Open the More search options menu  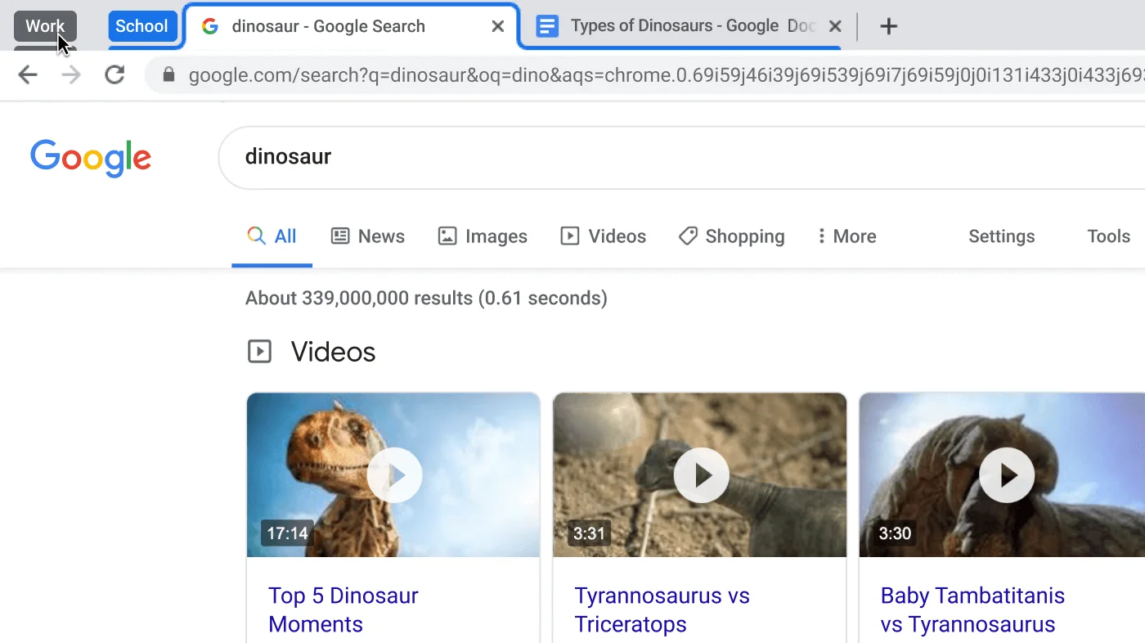[846, 236]
